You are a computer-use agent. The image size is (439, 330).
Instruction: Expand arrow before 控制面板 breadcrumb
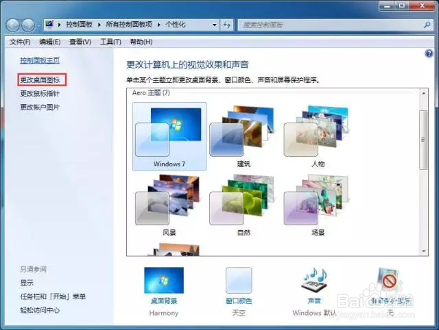[60, 25]
